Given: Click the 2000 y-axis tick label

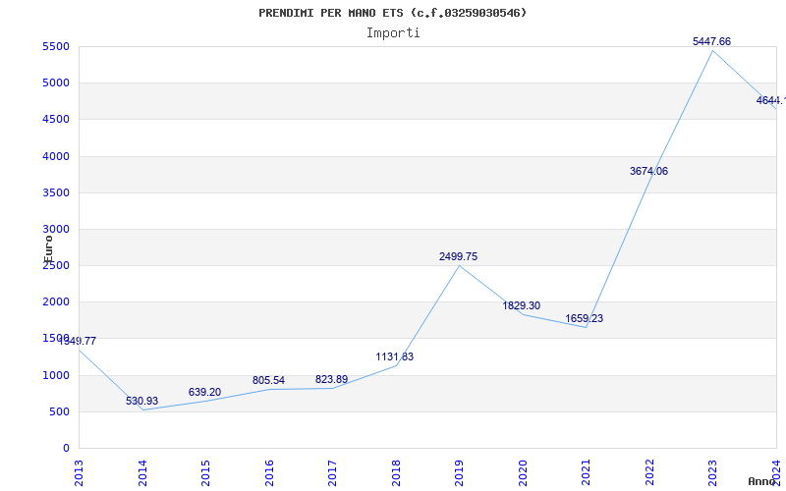Looking at the screenshot, I should (56, 302).
